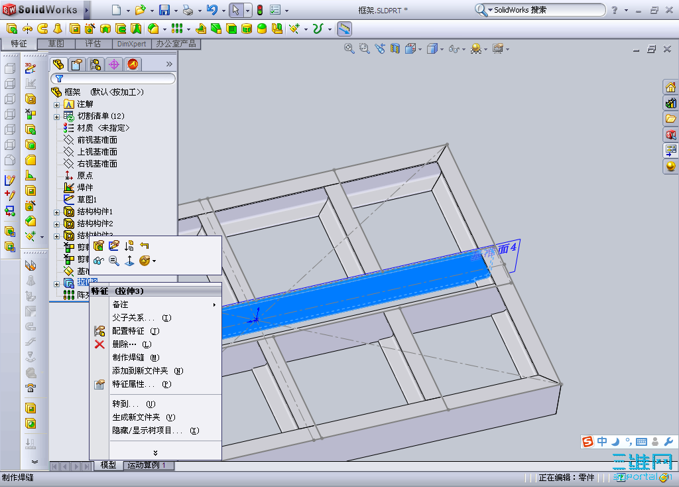Switch to the 办公室产品 tab
This screenshot has height=487, width=679.
[x=176, y=44]
